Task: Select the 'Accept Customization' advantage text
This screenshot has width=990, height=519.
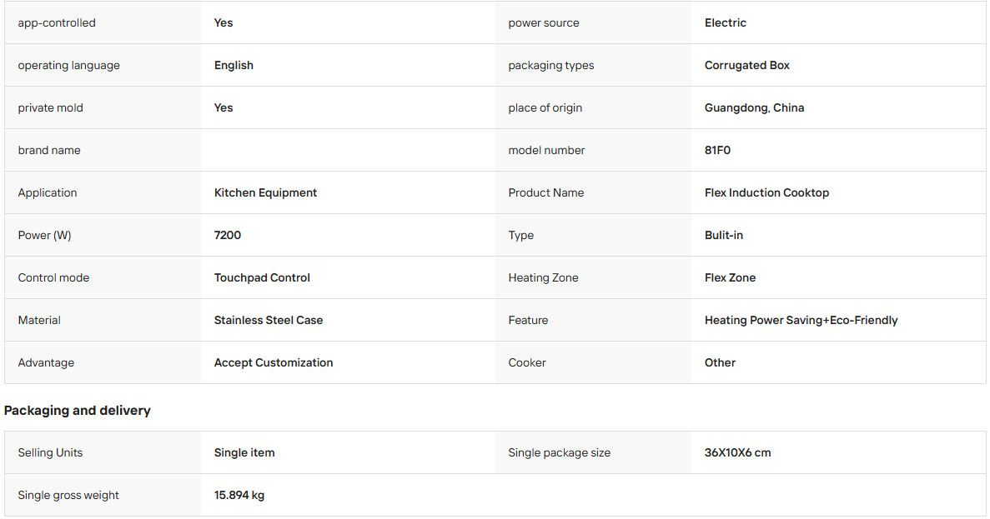Action: (274, 362)
